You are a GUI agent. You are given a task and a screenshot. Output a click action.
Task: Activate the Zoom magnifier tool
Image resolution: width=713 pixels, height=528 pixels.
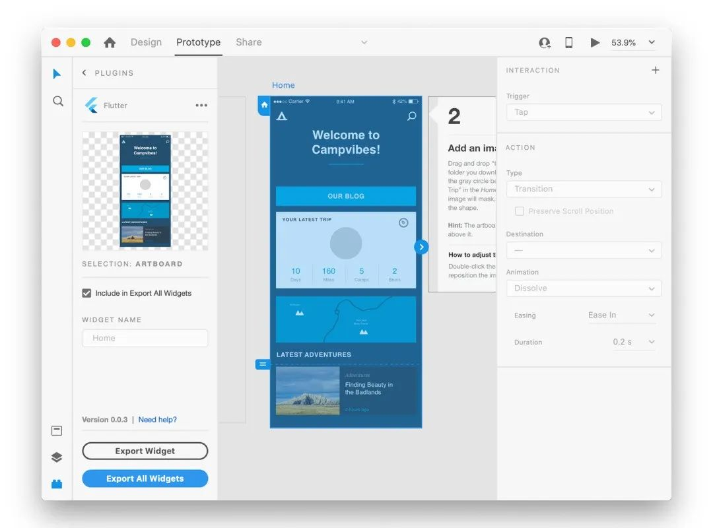57,101
